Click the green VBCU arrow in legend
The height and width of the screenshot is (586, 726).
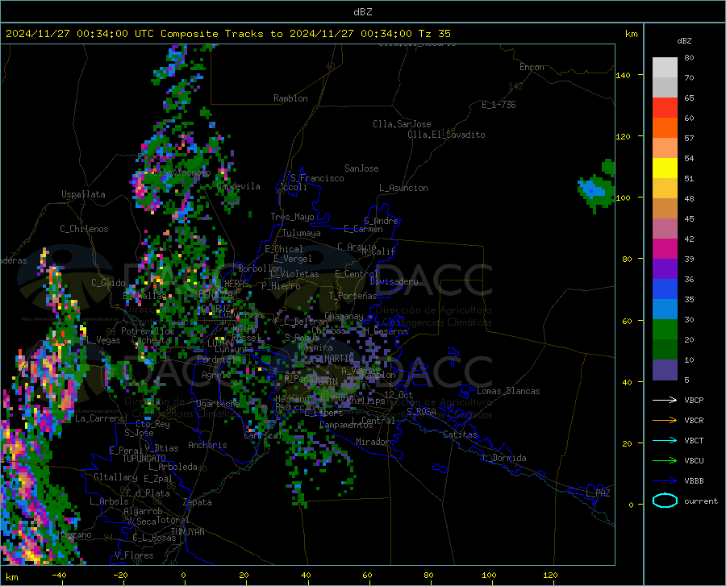click(x=665, y=461)
